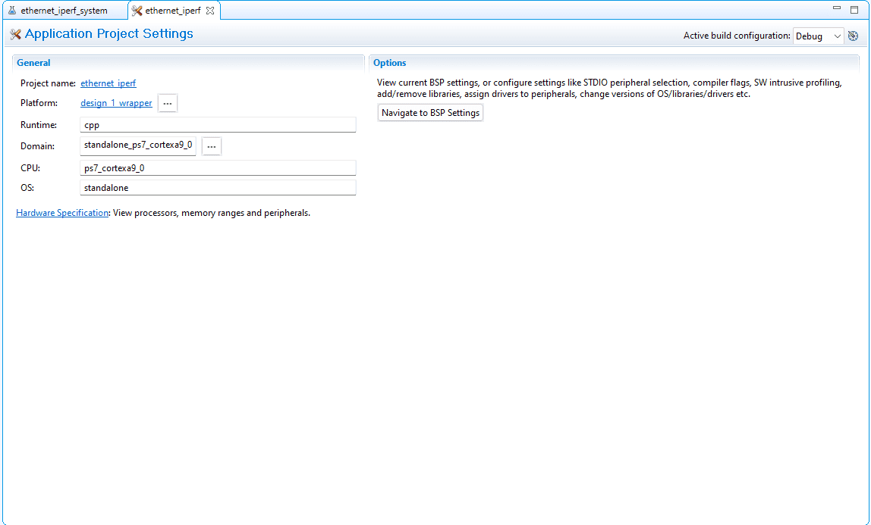Open the design_1_wrapper platform link
The height and width of the screenshot is (525, 871).
pos(116,103)
